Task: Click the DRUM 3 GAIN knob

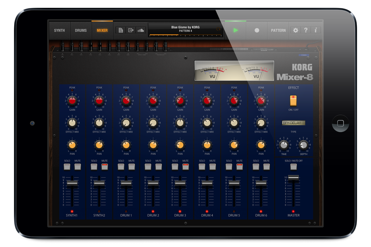Action: pyautogui.click(x=180, y=100)
